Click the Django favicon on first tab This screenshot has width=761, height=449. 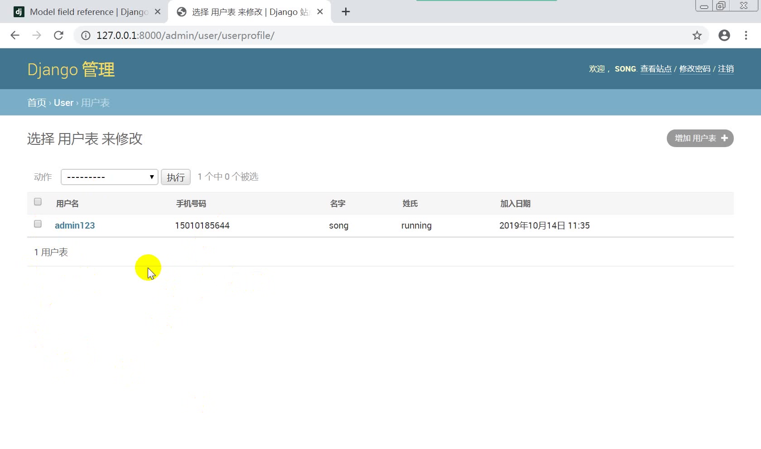[x=19, y=12]
